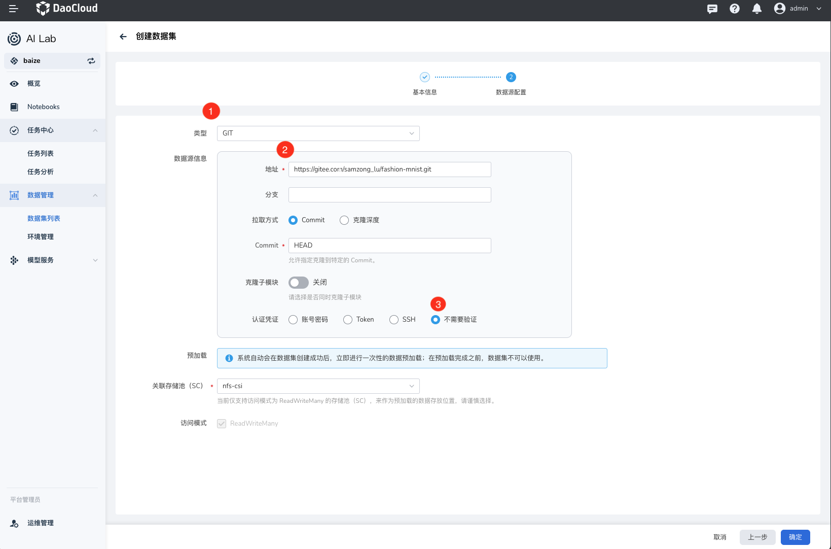Click the completed 基本信息 step icon
The image size is (831, 549).
point(425,77)
